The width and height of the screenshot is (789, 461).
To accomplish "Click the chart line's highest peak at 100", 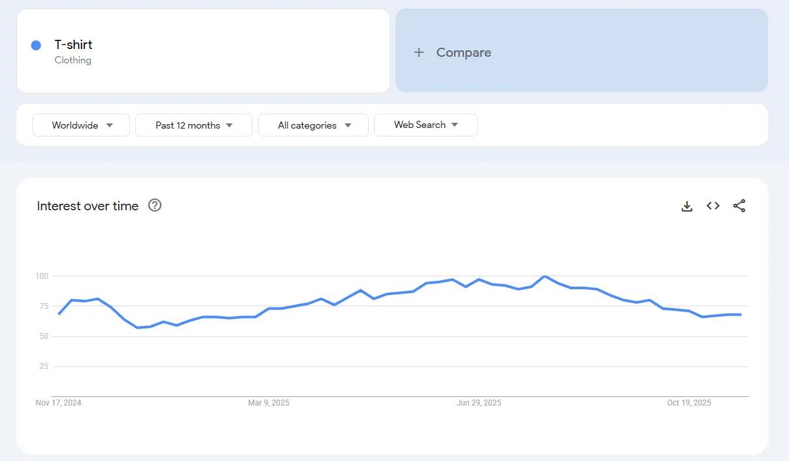I will coord(544,276).
